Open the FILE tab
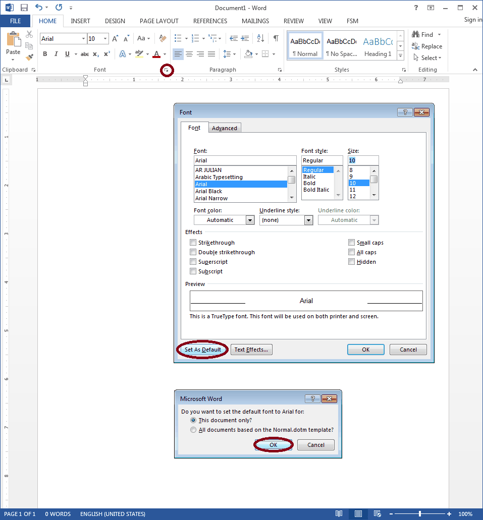This screenshot has width=483, height=520. pyautogui.click(x=15, y=21)
